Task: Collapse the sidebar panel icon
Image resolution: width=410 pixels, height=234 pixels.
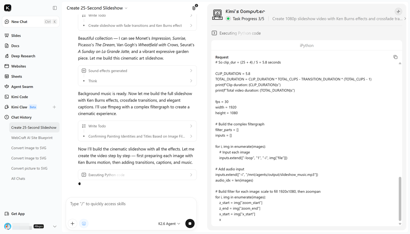Action: coord(55,8)
